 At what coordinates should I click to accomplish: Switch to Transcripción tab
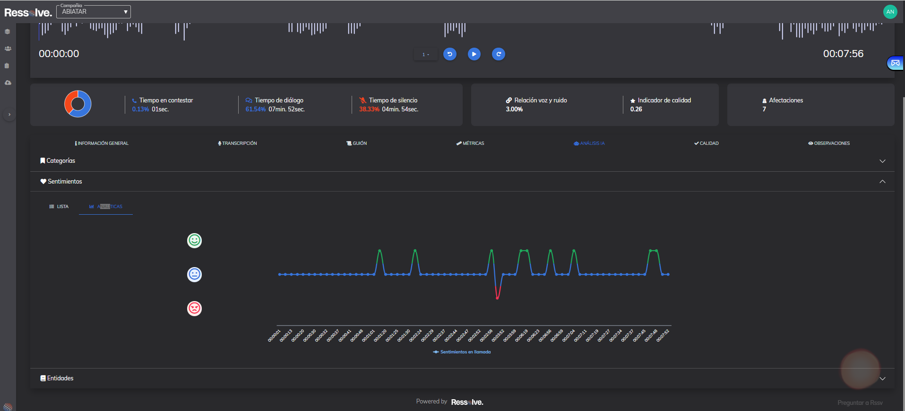pos(237,143)
